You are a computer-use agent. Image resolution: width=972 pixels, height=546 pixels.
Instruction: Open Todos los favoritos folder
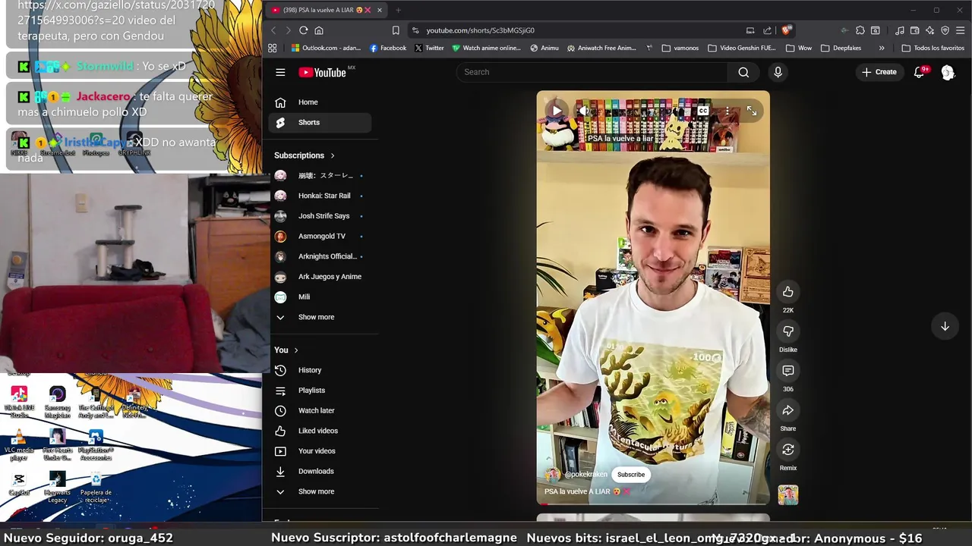click(933, 48)
